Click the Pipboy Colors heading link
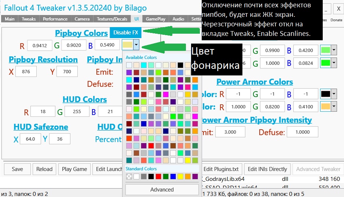 pyautogui.click(x=81, y=33)
